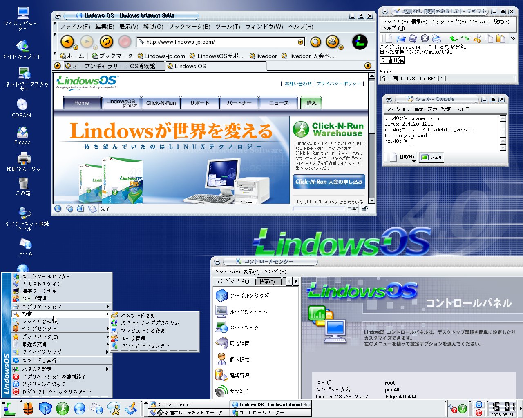Click the red logout icon beside the clock
The width and height of the screenshot is (523, 418).
click(x=479, y=413)
